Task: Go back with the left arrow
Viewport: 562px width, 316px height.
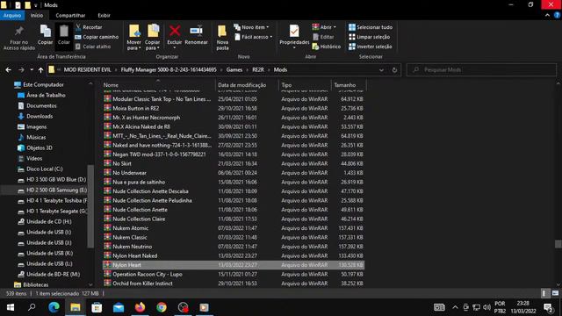Action: point(8,70)
